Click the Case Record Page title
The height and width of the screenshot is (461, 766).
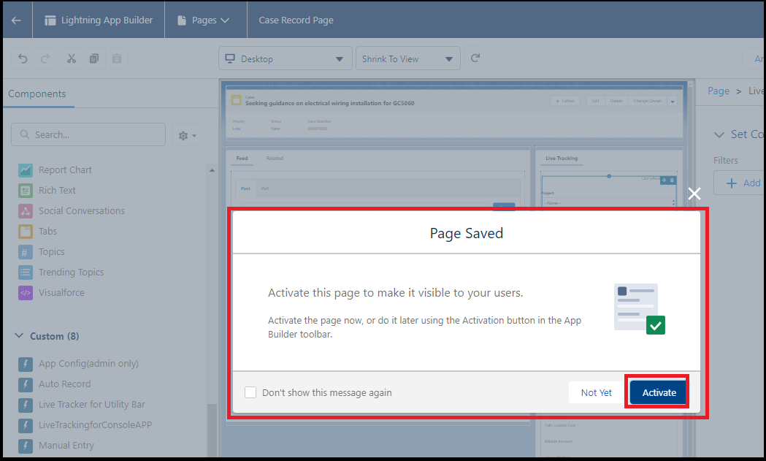296,20
